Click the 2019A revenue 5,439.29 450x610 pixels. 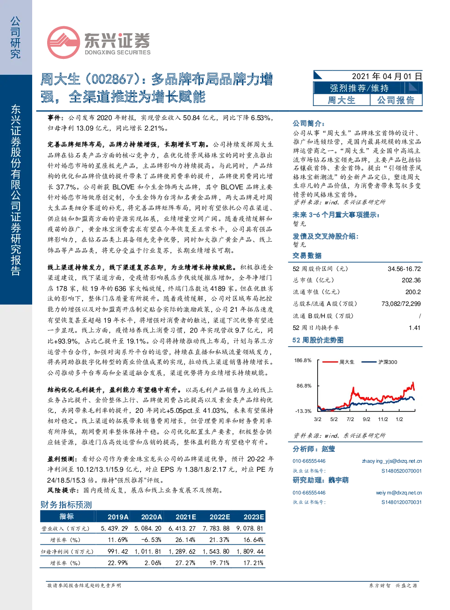pos(115,528)
